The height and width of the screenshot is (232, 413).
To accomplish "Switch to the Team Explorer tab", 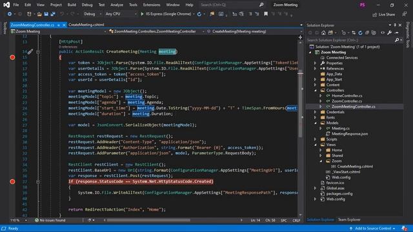I will pyautogui.click(x=349, y=219).
